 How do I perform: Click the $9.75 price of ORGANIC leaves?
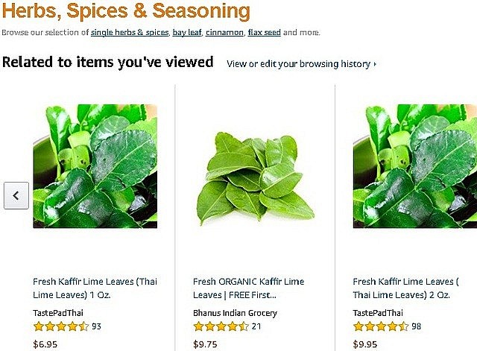click(203, 344)
